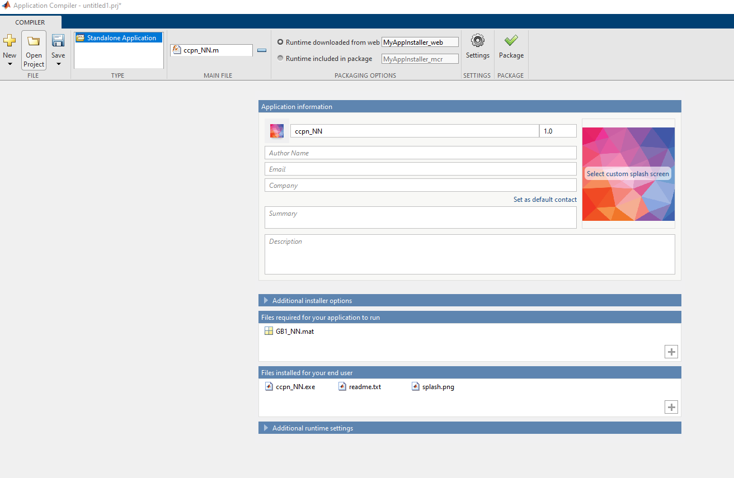
Task: Select the readme.txt file
Action: point(360,386)
